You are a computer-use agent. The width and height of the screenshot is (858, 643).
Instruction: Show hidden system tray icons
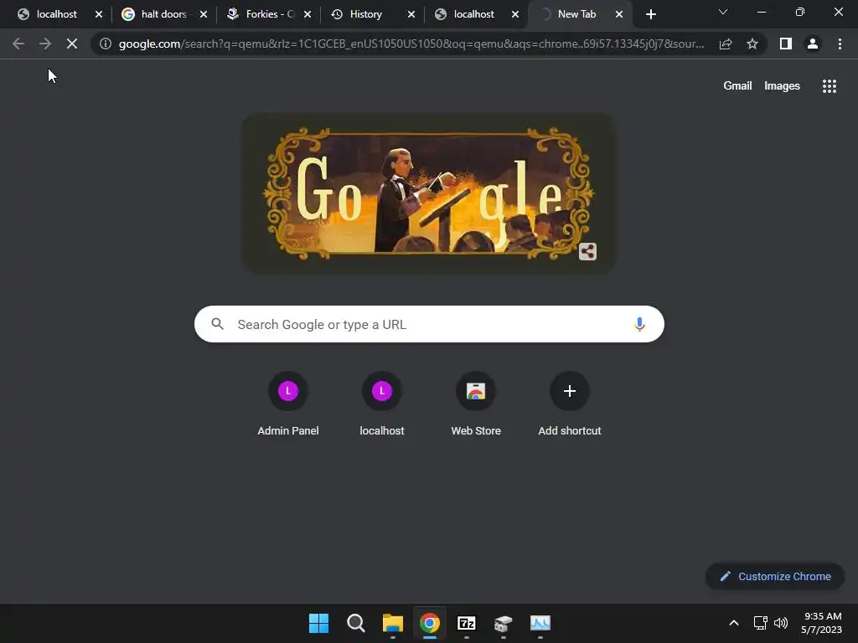[734, 623]
